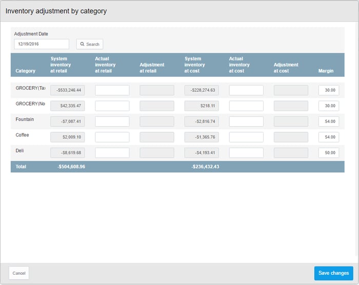Select actual inventory at cost for Fountain
The image size is (359, 285).
click(246, 121)
